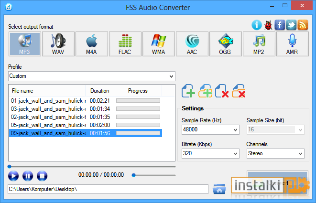
Task: Choose M4A output format
Action: point(91,44)
